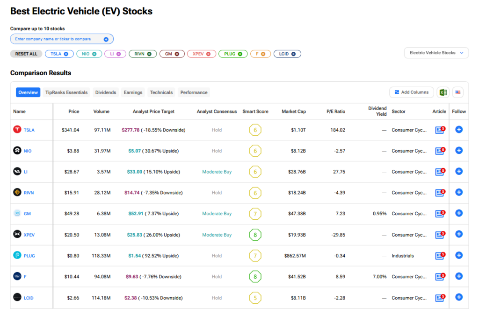Viewport: 479px width, 315px height.
Task: Open article icon for XPEV row
Action: 440,235
